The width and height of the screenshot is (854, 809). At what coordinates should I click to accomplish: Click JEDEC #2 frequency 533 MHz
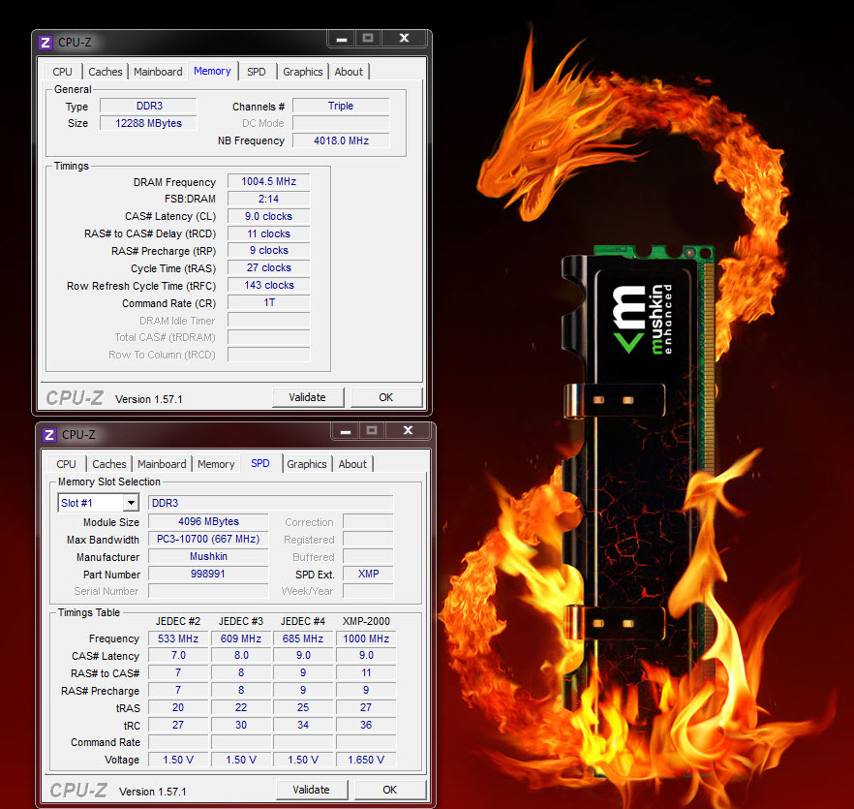(x=178, y=638)
